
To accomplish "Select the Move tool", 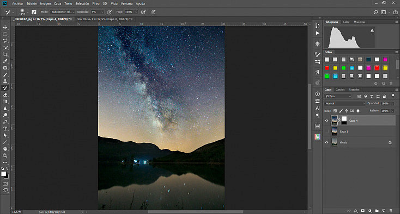I will point(5,27).
